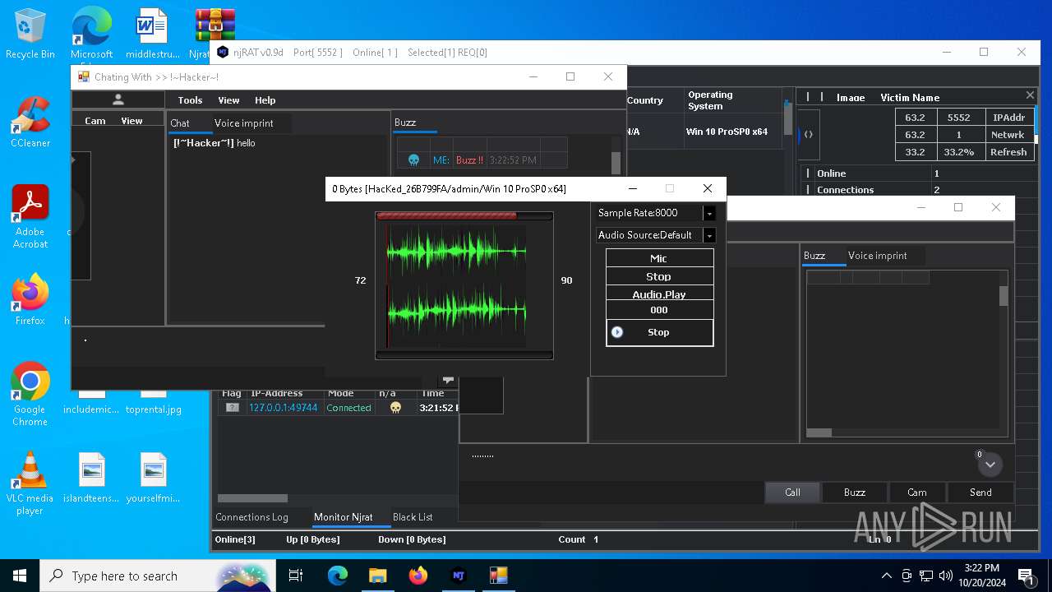The width and height of the screenshot is (1052, 592).
Task: Open CCleaner desktop shortcut
Action: click(30, 122)
